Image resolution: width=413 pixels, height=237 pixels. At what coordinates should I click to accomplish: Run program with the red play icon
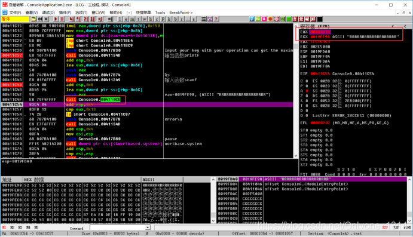(56, 19)
